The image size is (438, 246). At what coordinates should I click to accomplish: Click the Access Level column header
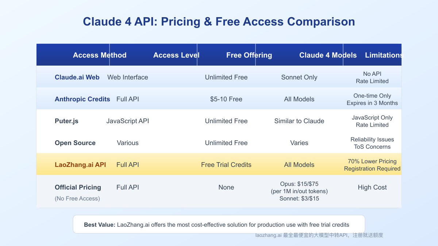(176, 55)
